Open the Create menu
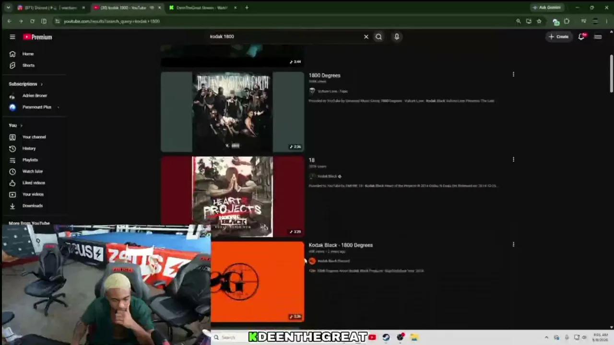This screenshot has height=345, width=614. tap(559, 36)
